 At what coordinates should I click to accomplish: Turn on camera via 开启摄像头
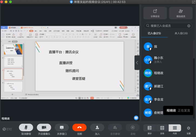coord(44,128)
